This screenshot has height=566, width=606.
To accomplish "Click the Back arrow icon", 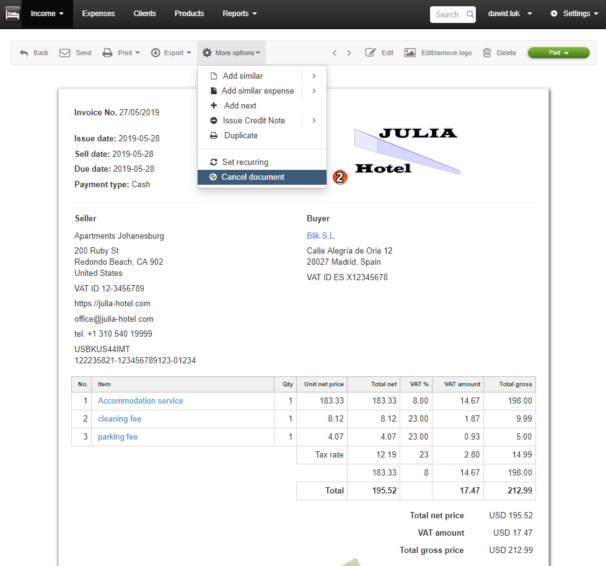I will tap(24, 53).
